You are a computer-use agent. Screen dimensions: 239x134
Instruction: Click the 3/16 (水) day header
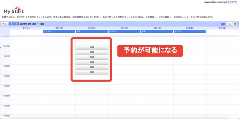click(x=125, y=28)
